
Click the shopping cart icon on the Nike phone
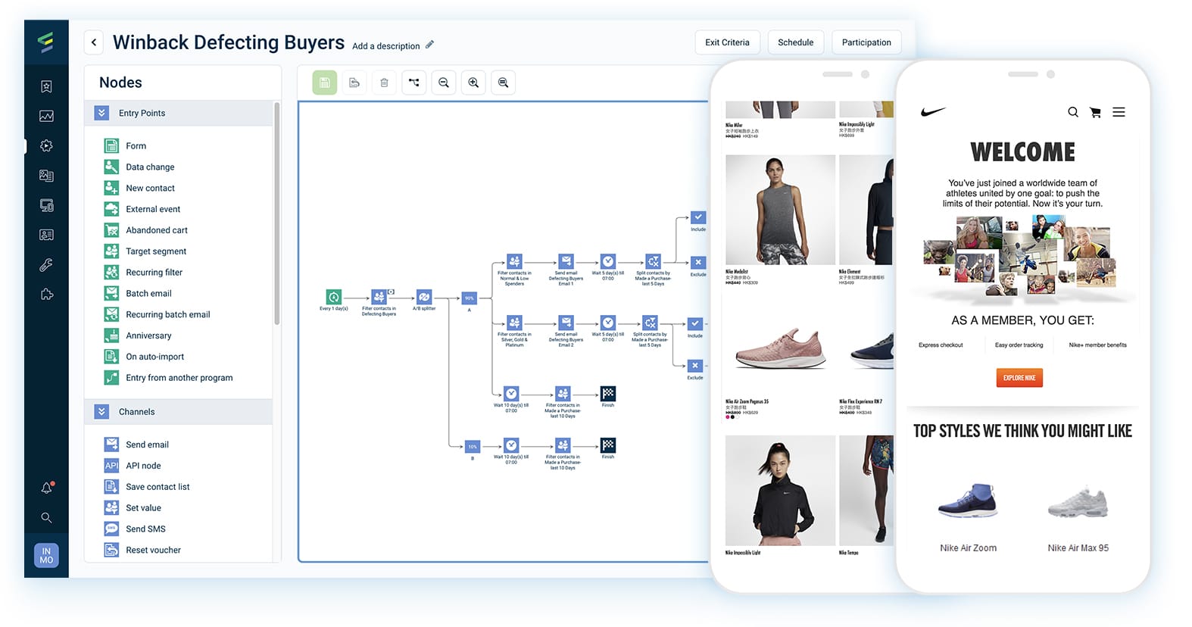point(1095,112)
